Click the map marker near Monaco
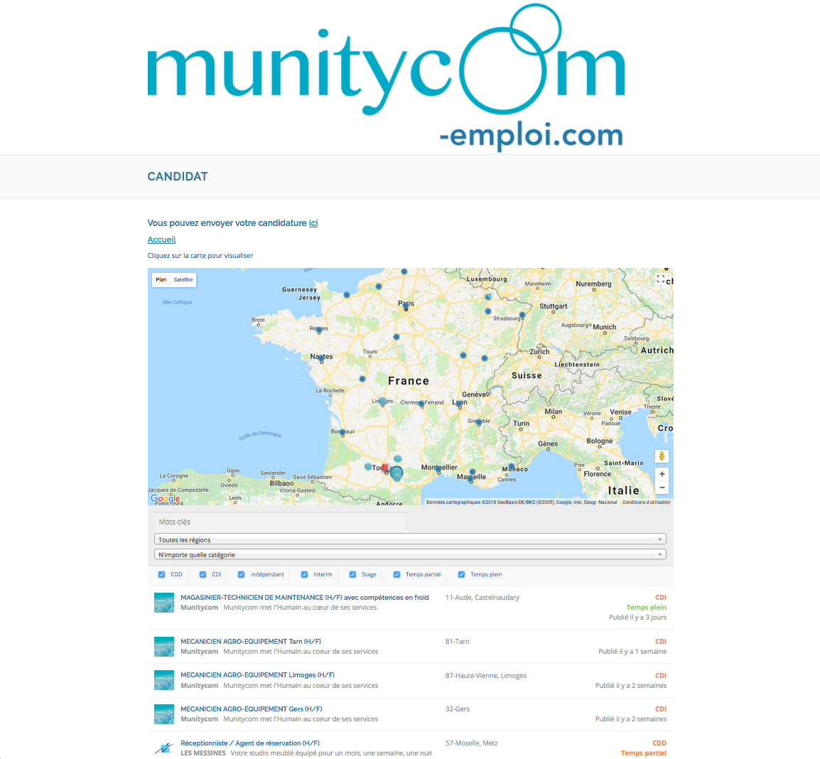This screenshot has width=820, height=759. point(512,465)
